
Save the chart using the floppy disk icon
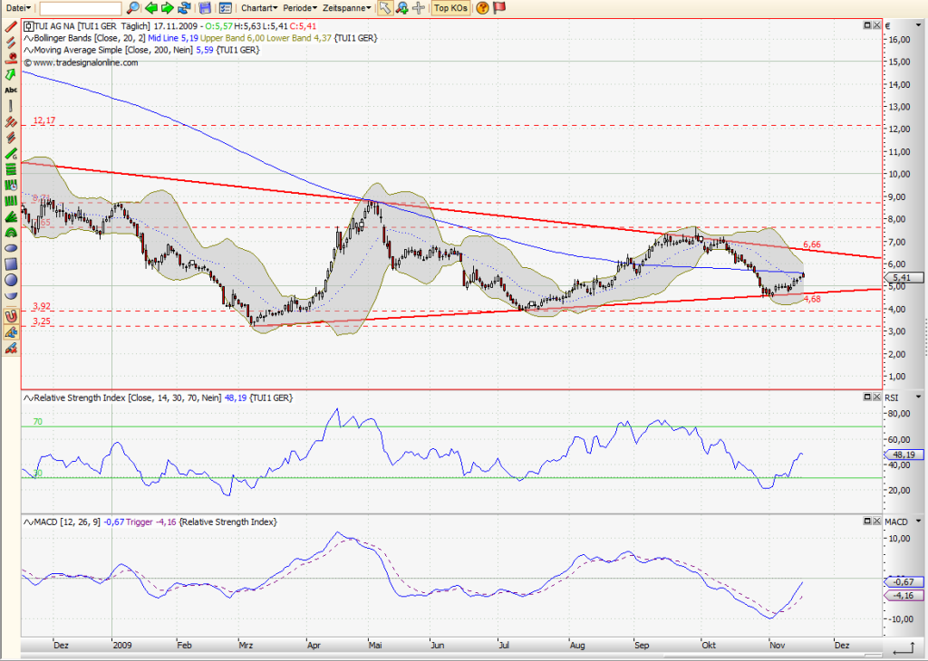[205, 7]
